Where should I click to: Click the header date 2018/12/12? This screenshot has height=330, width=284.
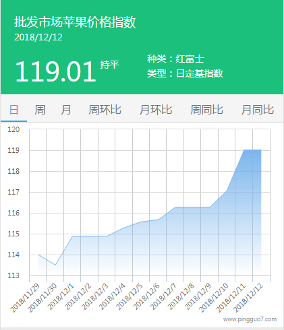coord(38,37)
